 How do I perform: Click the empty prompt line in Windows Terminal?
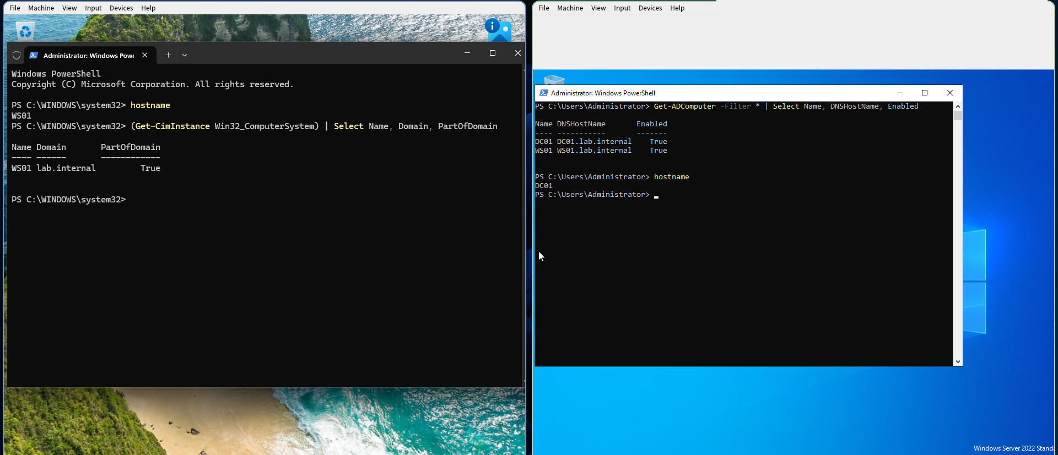69,200
